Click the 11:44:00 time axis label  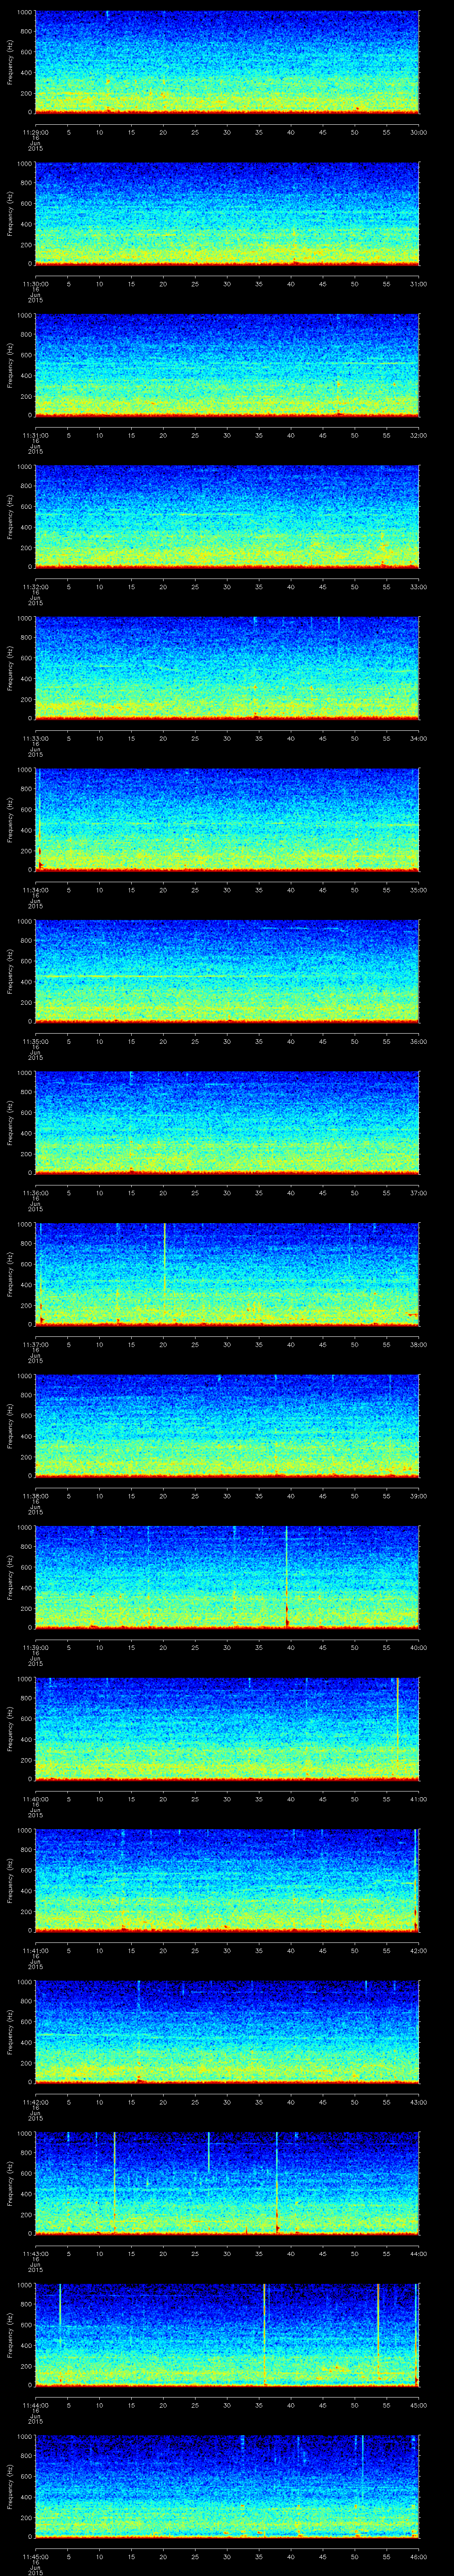click(x=35, y=2404)
